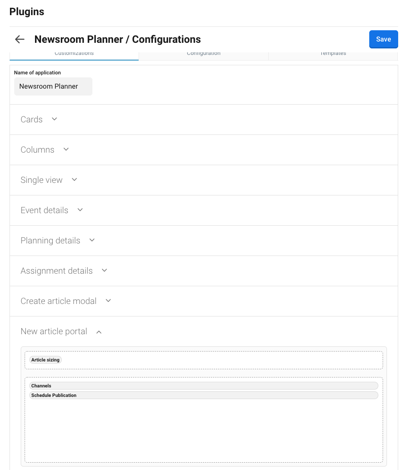
Task: Click the Planning details down arrow
Action: (92, 240)
